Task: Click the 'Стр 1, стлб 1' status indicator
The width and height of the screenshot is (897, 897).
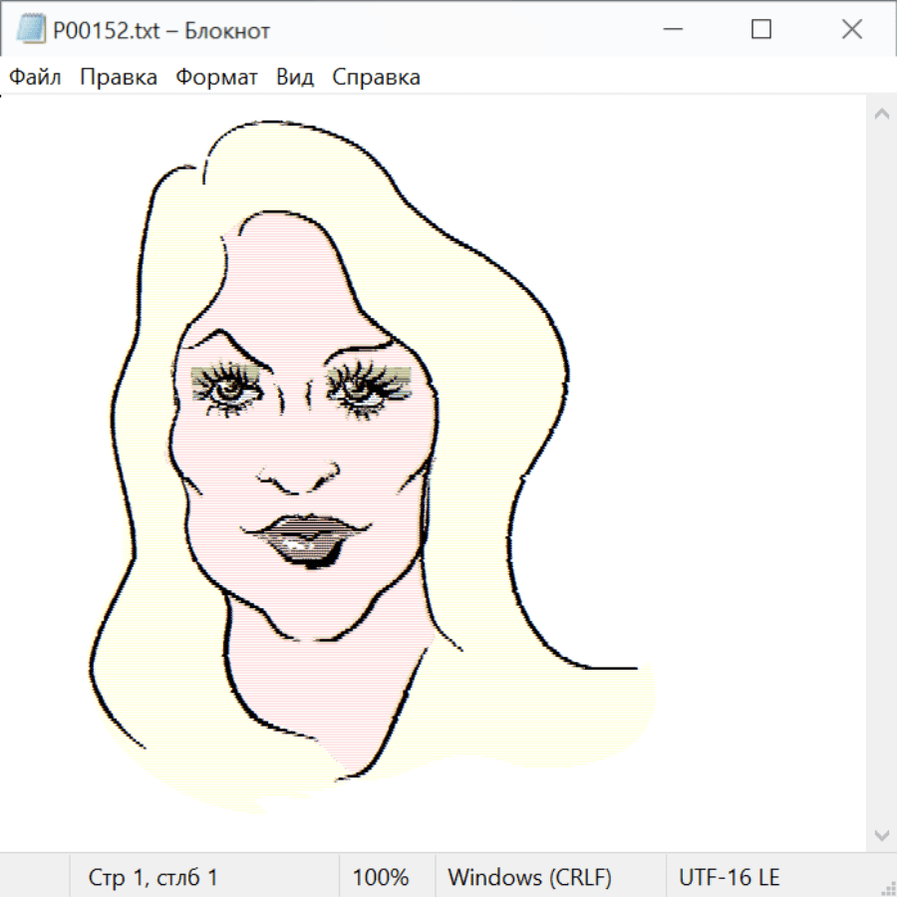Action: click(153, 878)
